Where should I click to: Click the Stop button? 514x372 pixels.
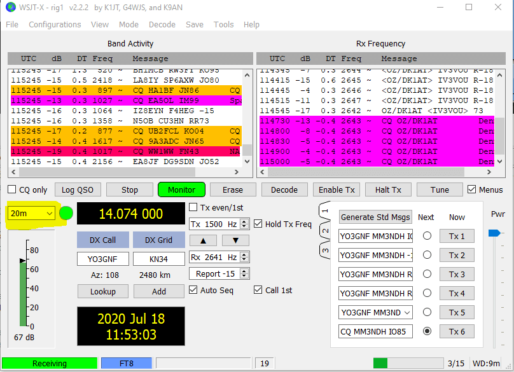point(130,189)
